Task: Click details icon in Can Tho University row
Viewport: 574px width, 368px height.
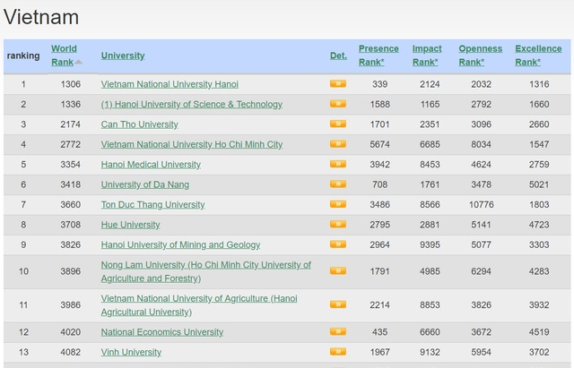Action: [338, 124]
